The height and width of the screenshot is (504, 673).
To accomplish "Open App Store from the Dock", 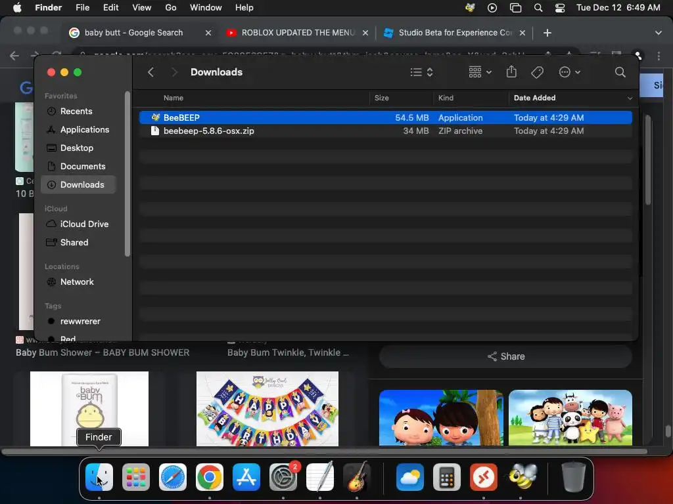I will (x=246, y=477).
